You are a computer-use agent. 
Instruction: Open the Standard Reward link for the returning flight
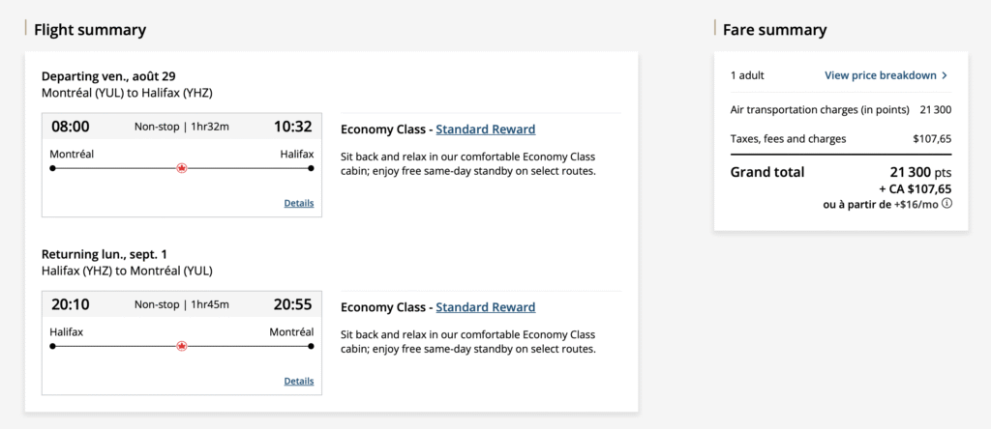[485, 307]
